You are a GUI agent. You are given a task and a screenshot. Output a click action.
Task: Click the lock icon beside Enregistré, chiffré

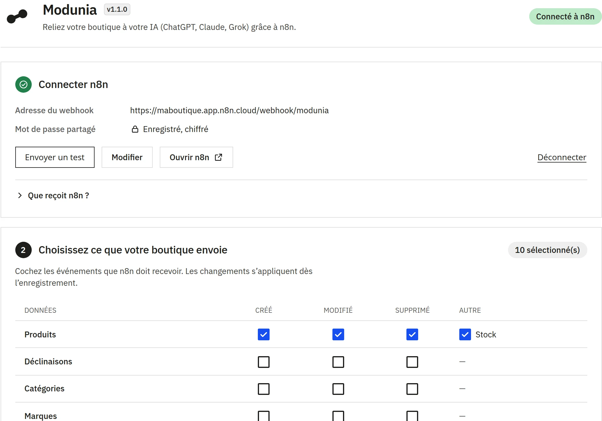click(x=135, y=129)
